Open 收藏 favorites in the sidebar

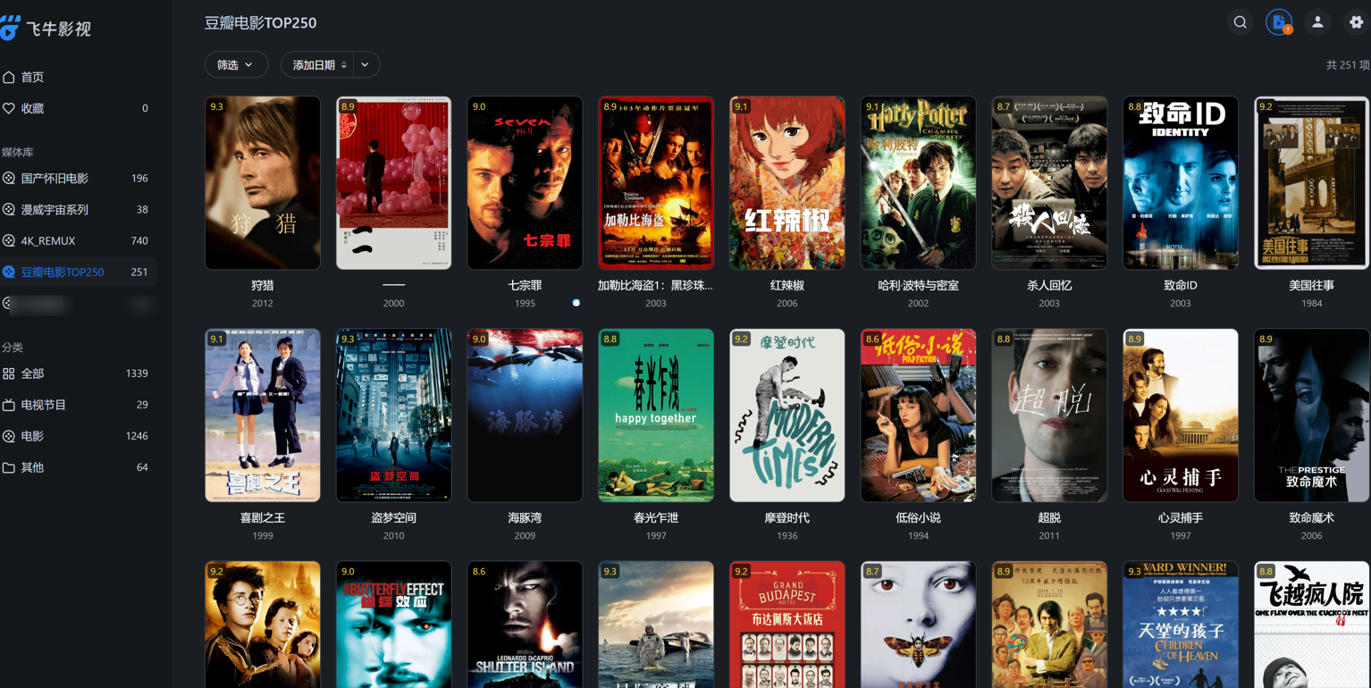coord(78,108)
